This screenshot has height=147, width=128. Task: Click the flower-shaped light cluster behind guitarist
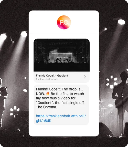coord(112,82)
